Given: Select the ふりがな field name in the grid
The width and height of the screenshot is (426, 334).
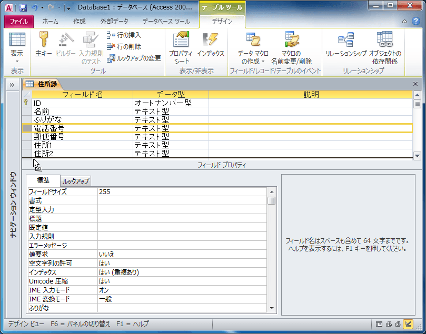Looking at the screenshot, I should pos(82,119).
